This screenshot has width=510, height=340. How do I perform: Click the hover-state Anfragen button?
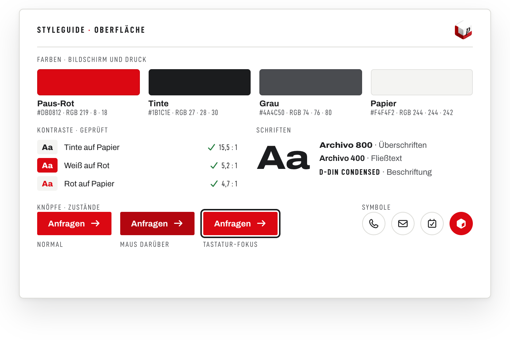157,224
